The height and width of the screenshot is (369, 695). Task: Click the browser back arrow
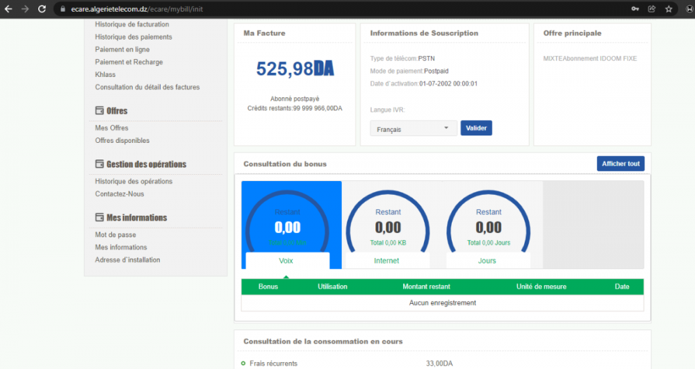(8, 9)
